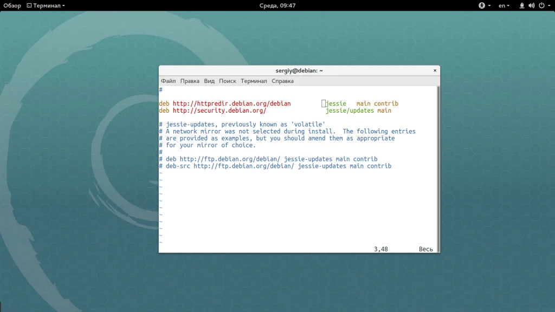Click the network connection icon

[x=522, y=5]
